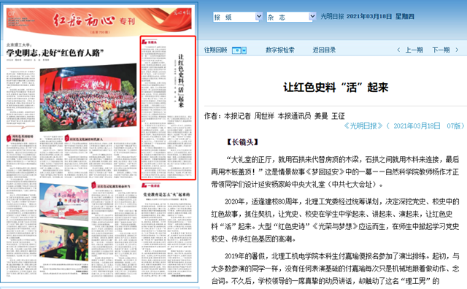The height and width of the screenshot is (289, 467).
Task: Click the 2021年03月18日 date link under author
Action: 417,126
